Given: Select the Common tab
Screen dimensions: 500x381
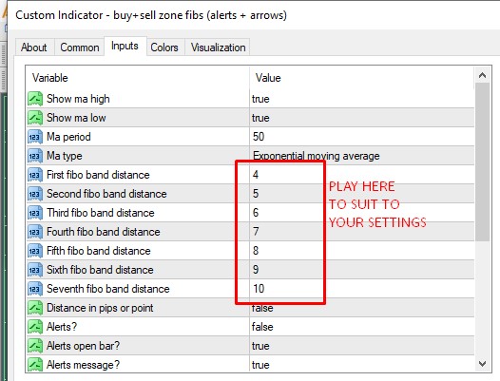Looking at the screenshot, I should point(80,48).
